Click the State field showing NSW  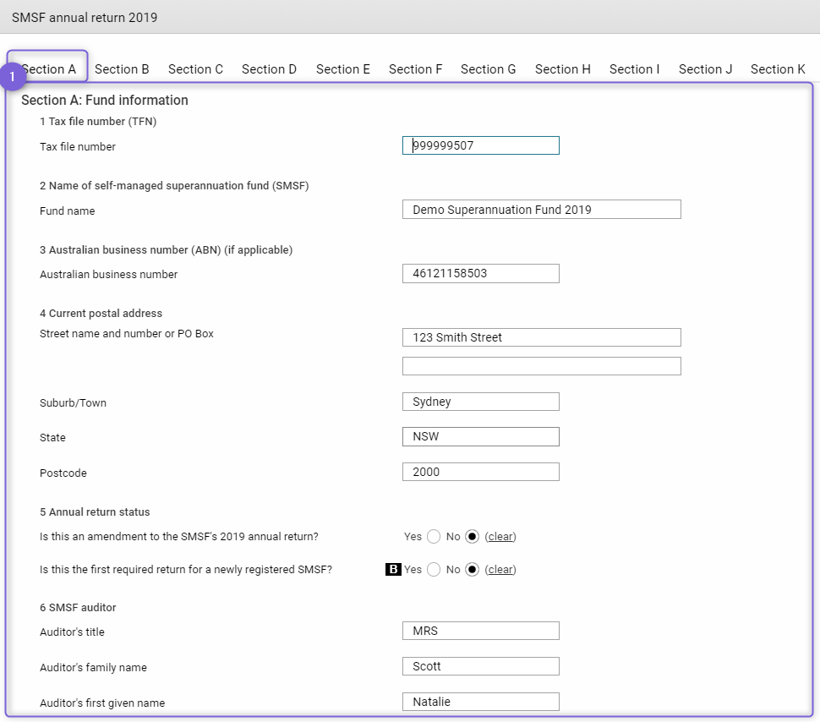[x=481, y=437]
